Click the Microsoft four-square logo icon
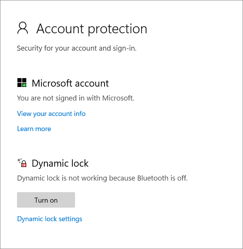This screenshot has width=243, height=249. (21, 82)
